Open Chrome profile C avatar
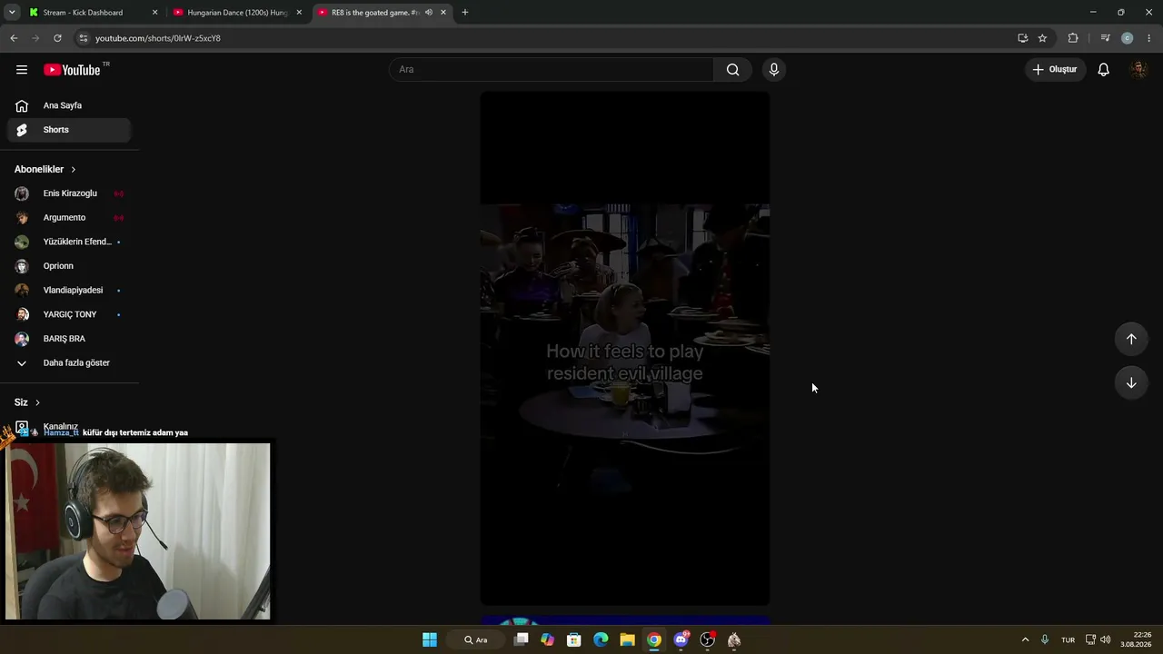The image size is (1163, 654). 1128,38
